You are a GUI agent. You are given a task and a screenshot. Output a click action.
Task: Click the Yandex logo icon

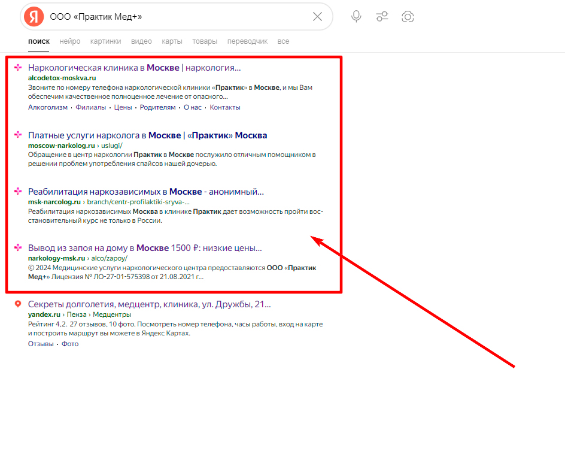tap(34, 17)
